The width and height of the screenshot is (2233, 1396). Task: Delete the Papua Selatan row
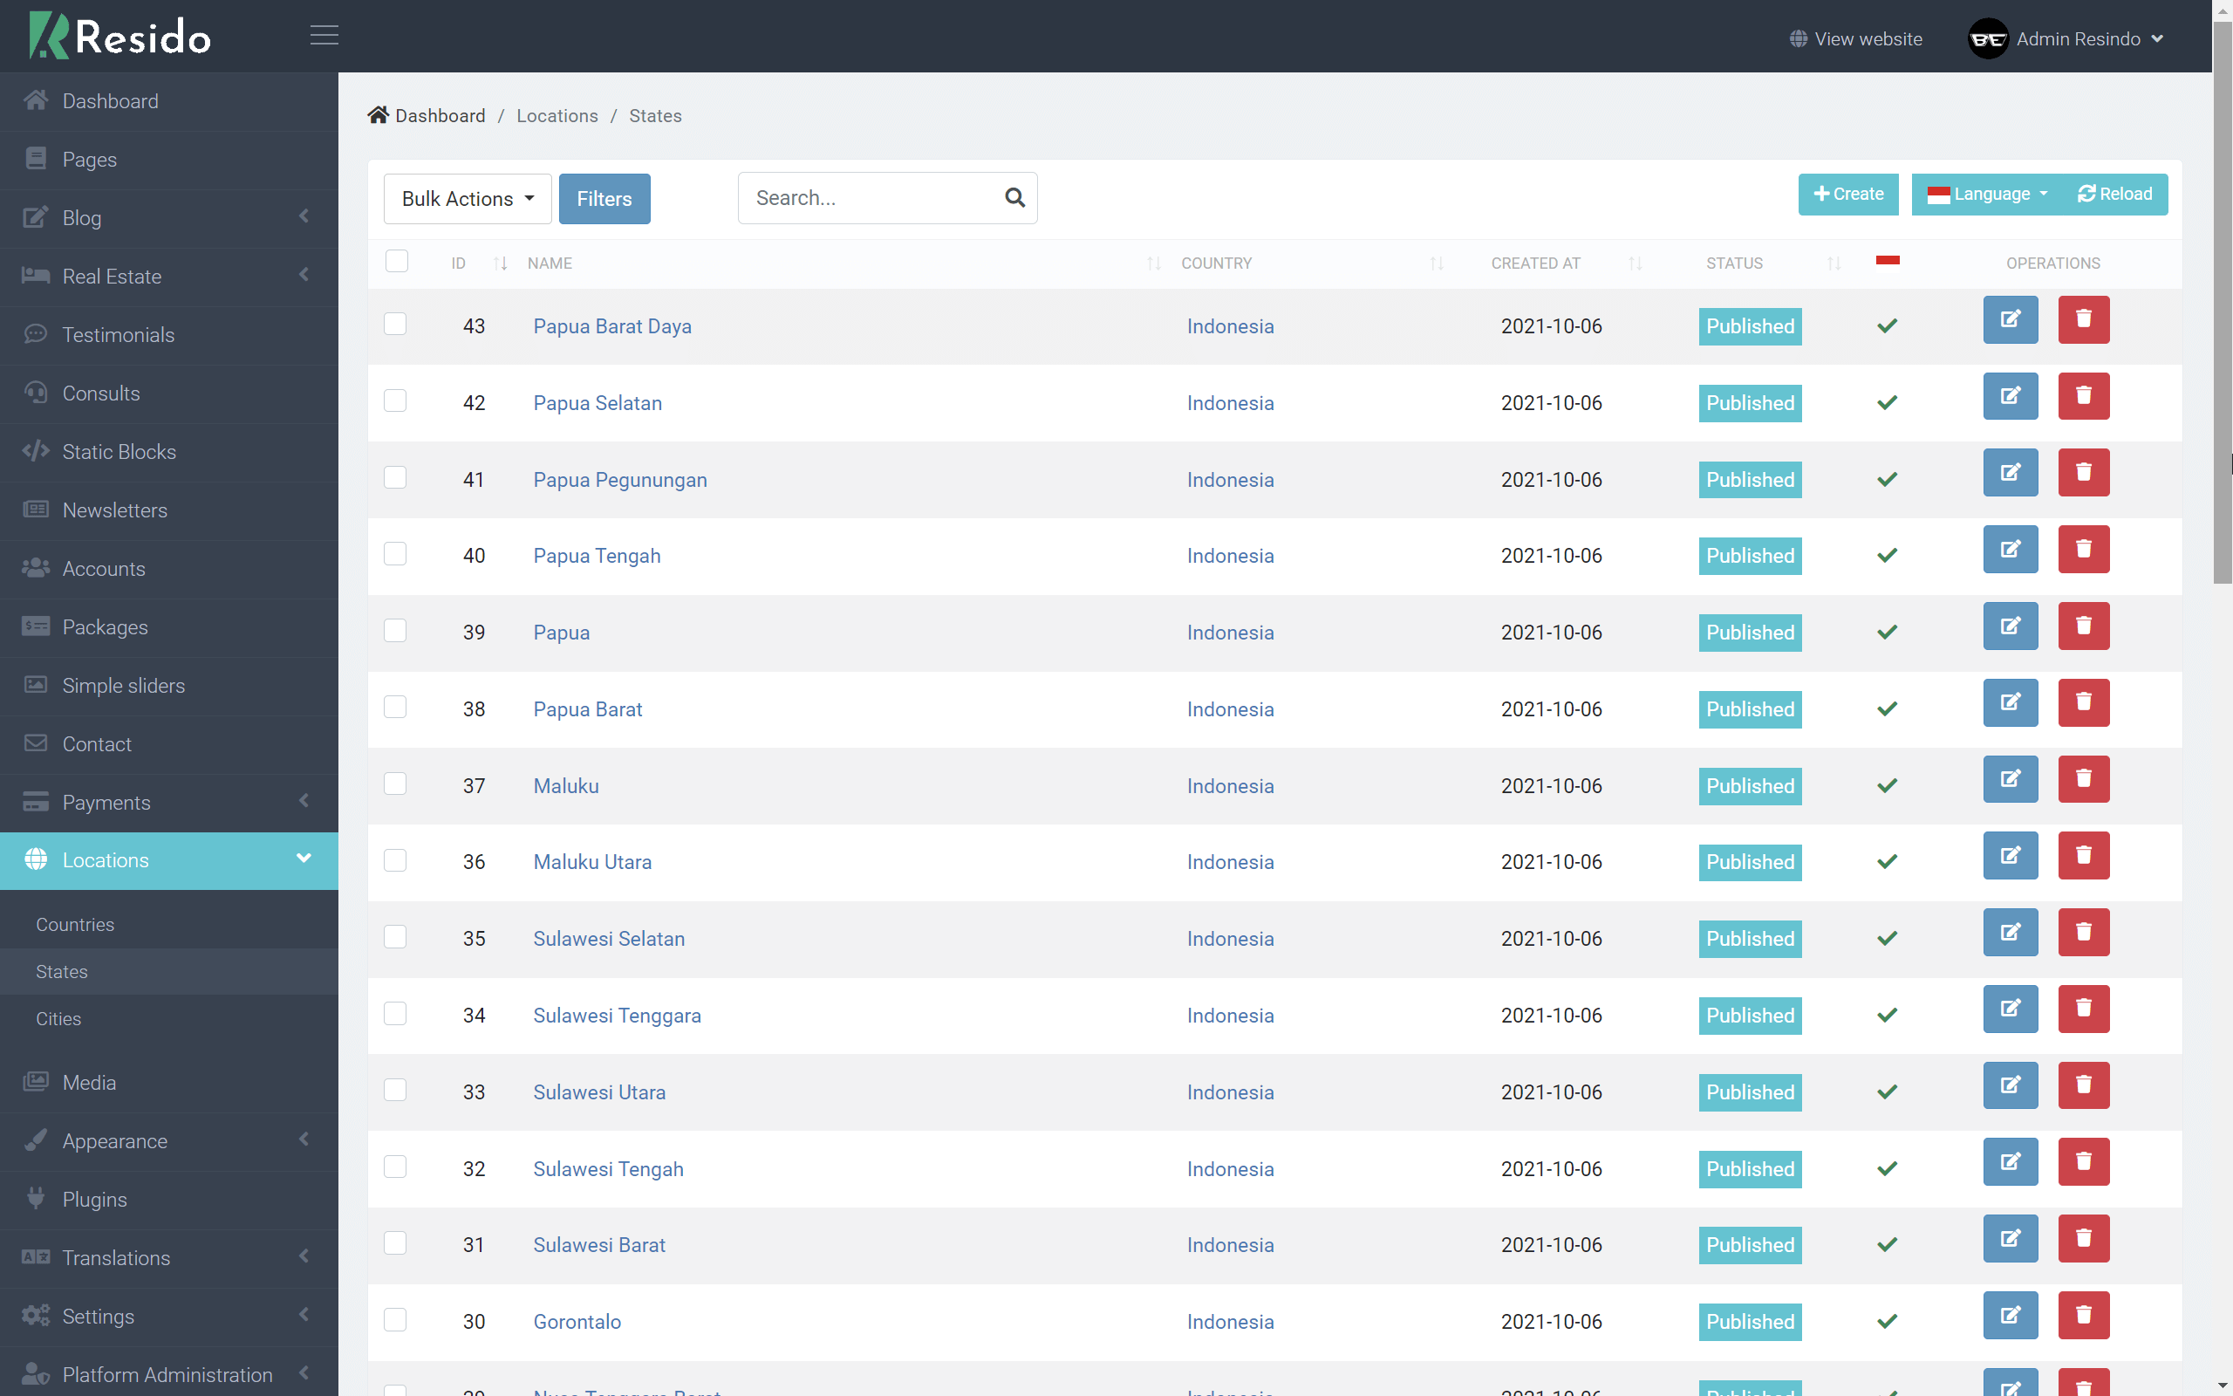(x=2084, y=396)
